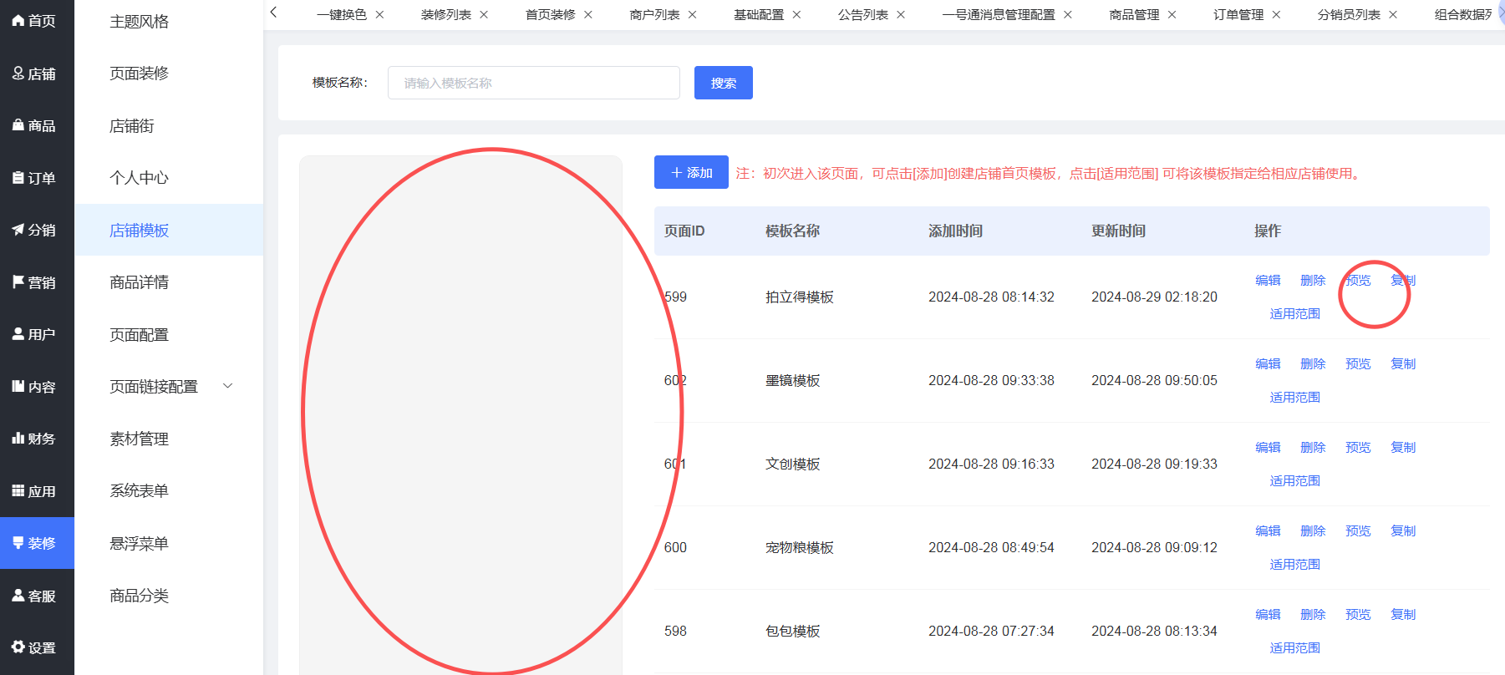Click 预览 for the 拍立得模板 row
Image resolution: width=1505 pixels, height=675 pixels.
click(1358, 281)
